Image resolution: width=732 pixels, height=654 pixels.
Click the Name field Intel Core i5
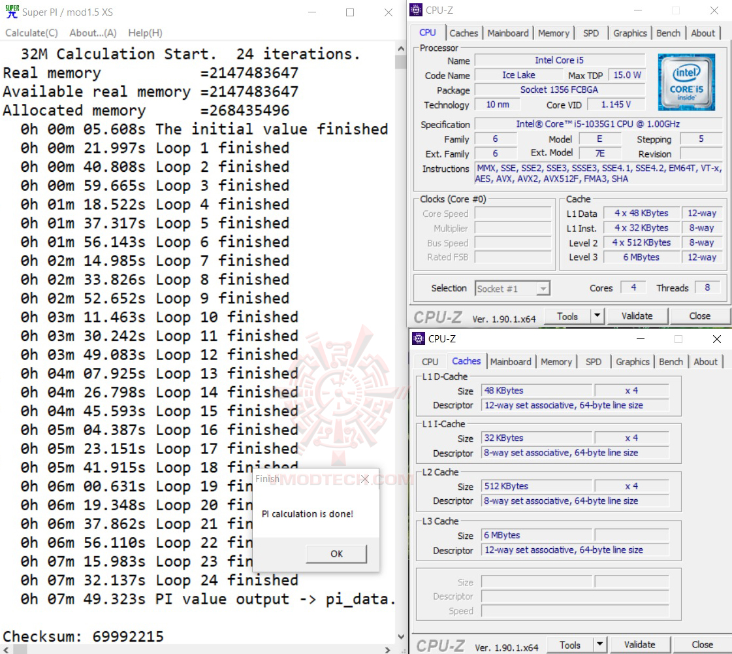[x=560, y=60]
